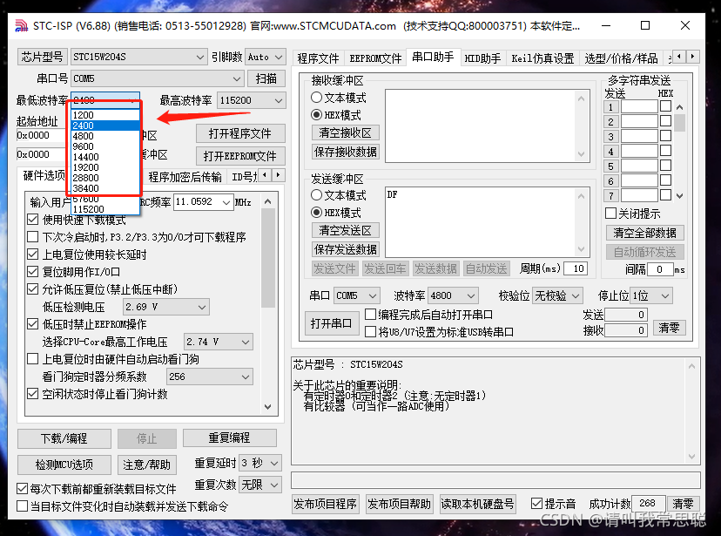721x536 pixels.
Task: Toggle 低压时禁止EEPROM操作 checkbox
Action: click(x=32, y=324)
